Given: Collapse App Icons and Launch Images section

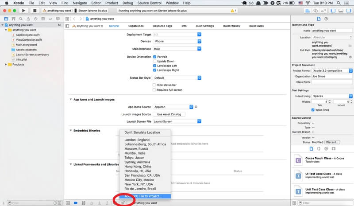Looking at the screenshot, I should (x=71, y=99).
